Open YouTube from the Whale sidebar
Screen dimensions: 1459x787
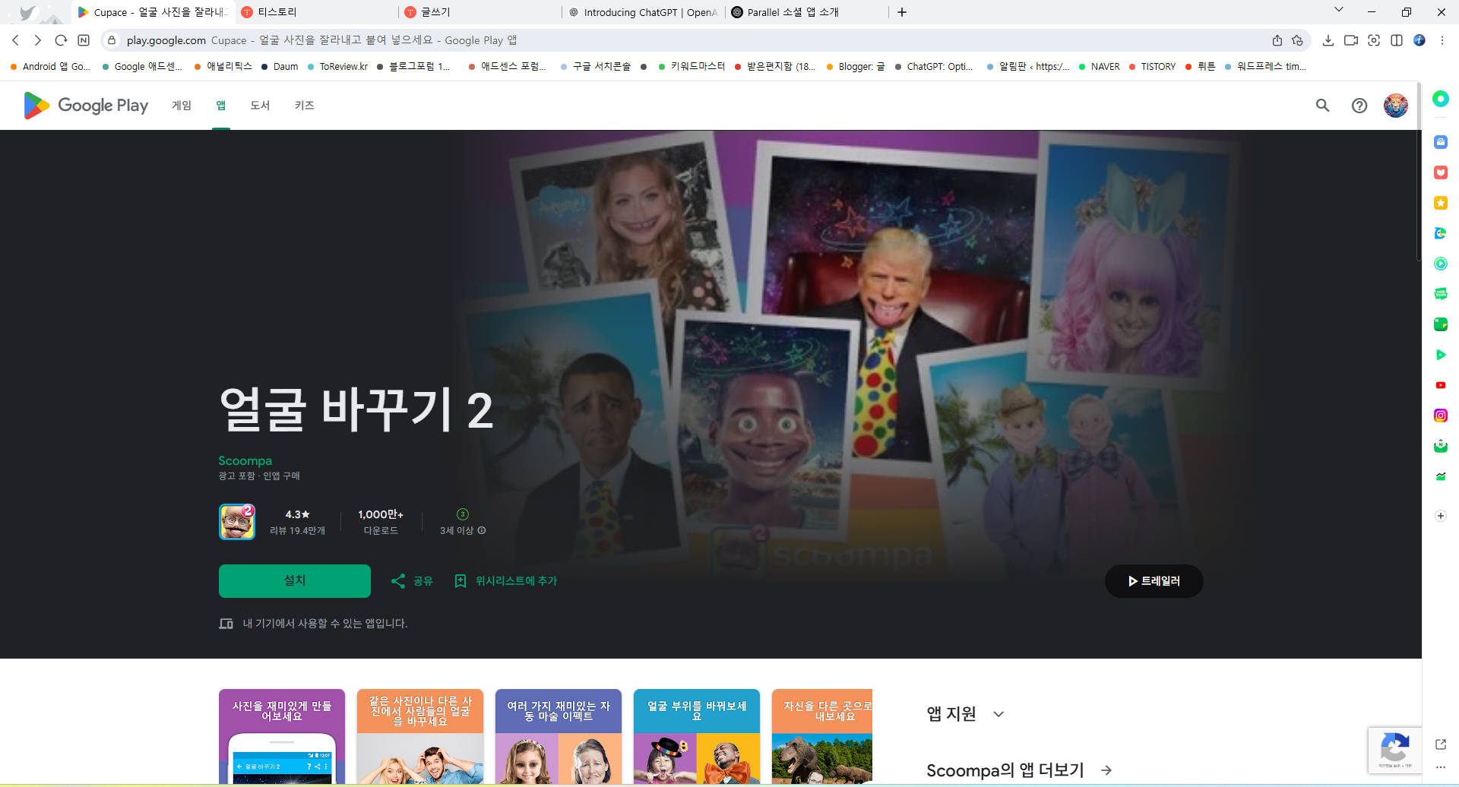(1440, 385)
